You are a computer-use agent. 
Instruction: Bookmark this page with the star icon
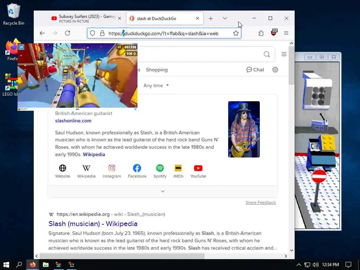[x=236, y=33]
